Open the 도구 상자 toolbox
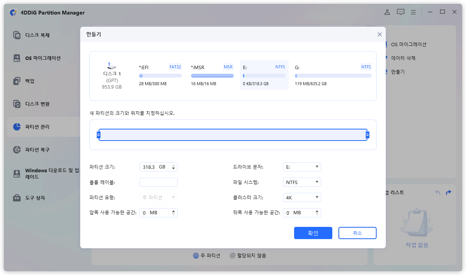The image size is (466, 275). [x=32, y=198]
